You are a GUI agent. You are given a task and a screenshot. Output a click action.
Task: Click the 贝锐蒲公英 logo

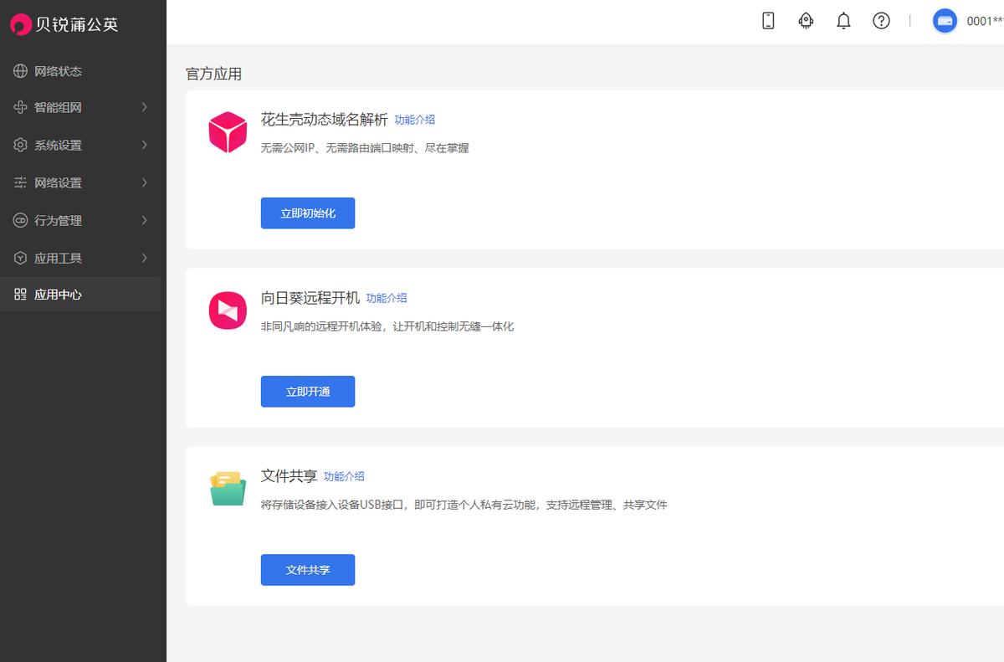pos(63,24)
